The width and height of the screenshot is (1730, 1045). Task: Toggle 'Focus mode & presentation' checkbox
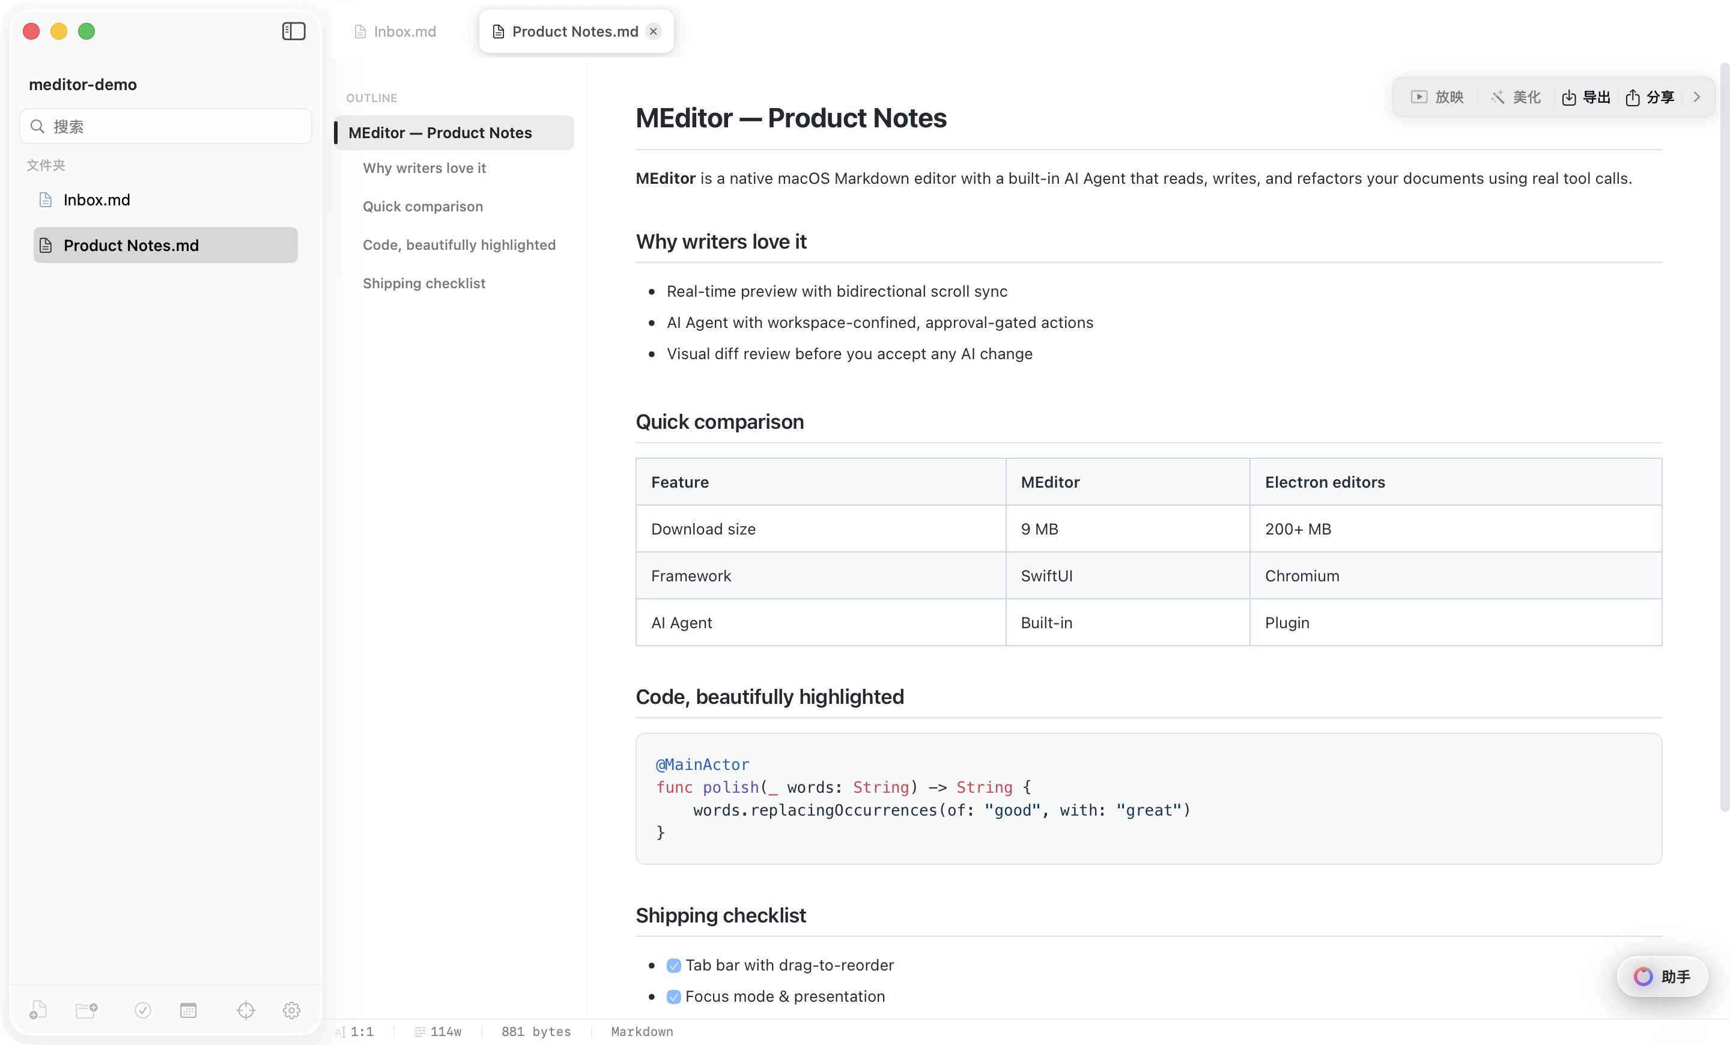673,996
